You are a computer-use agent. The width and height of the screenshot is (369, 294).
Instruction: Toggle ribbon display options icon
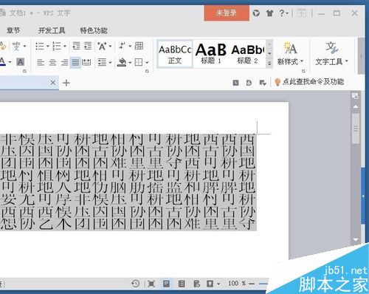pyautogui.click(x=301, y=13)
